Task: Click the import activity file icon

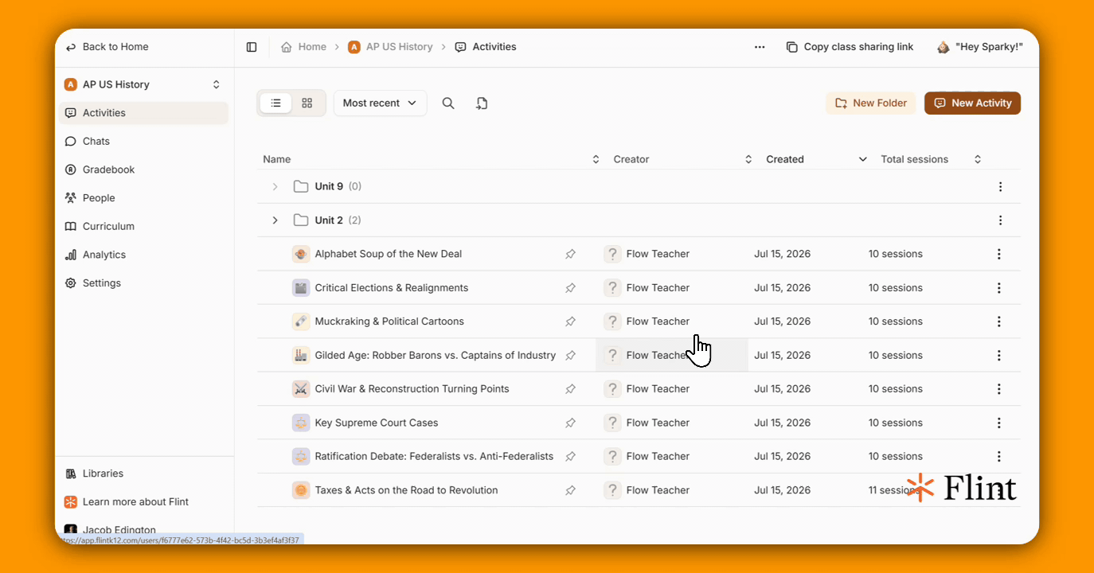Action: [x=482, y=103]
